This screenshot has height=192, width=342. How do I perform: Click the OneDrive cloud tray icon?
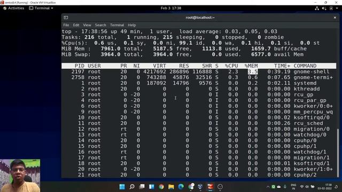[279, 187]
